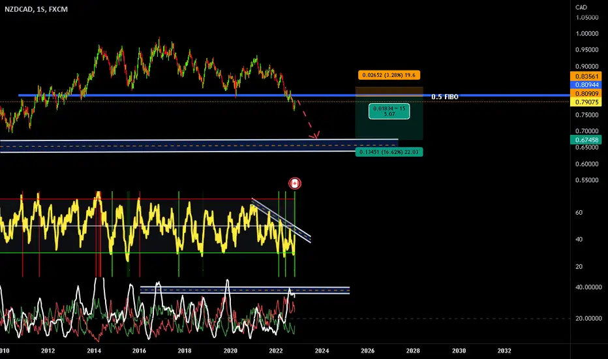Click the 0.60000 price axis level

pyautogui.click(x=586, y=164)
